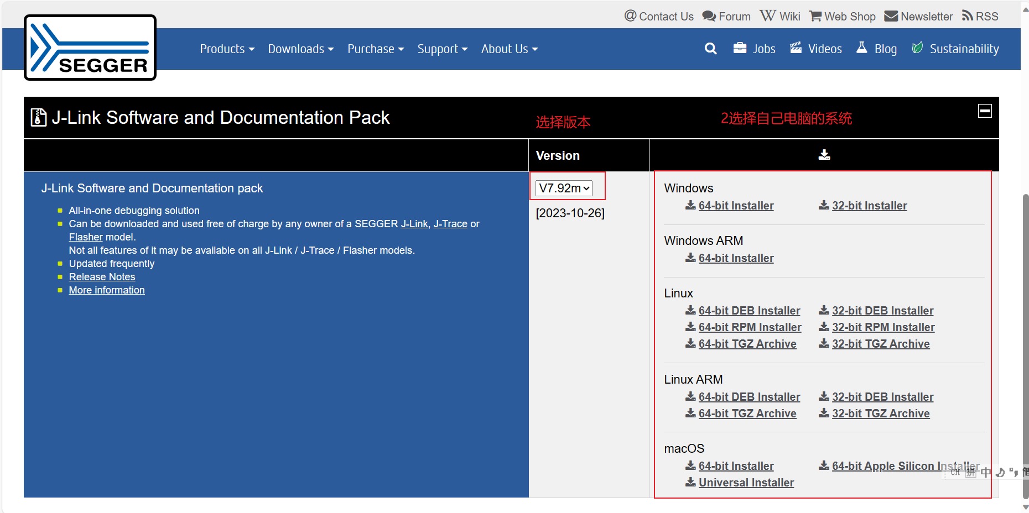This screenshot has width=1029, height=513.
Task: Click the Chinese input mode indicator
Action: (986, 473)
